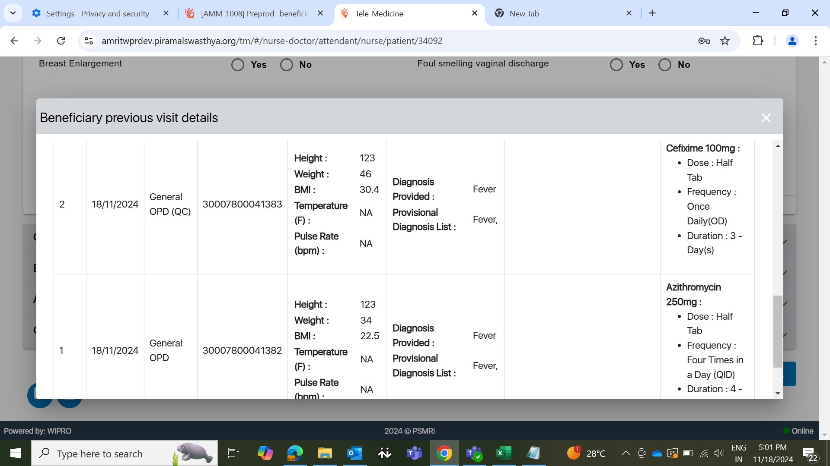Select No for Breast Enlargement
Image resolution: width=830 pixels, height=466 pixels.
point(287,65)
